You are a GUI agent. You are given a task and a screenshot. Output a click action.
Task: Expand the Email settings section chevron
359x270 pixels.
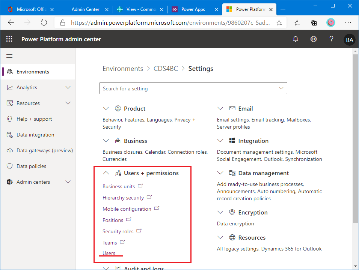220,108
